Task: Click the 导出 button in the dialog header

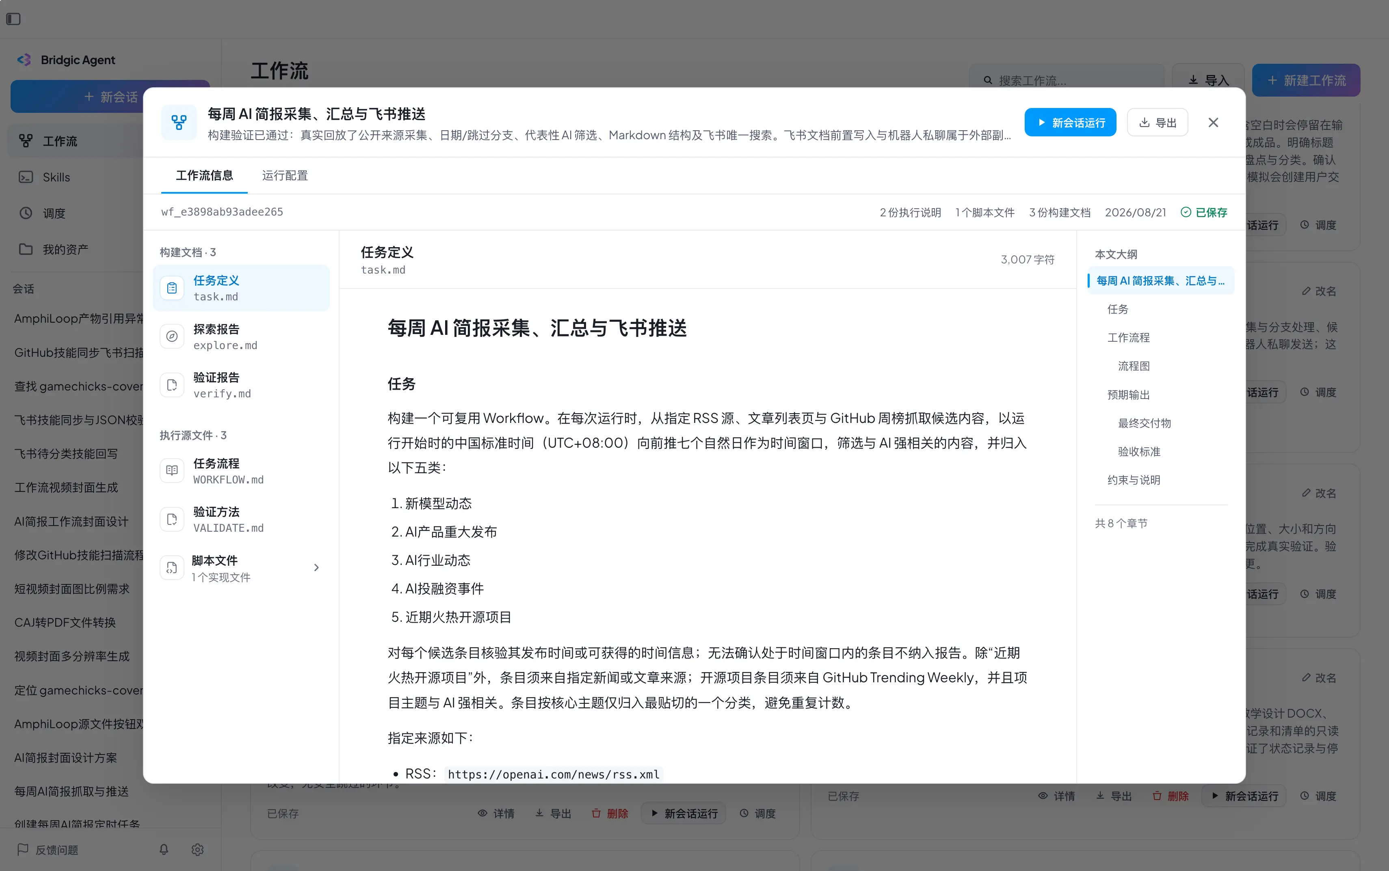Action: 1157,122
